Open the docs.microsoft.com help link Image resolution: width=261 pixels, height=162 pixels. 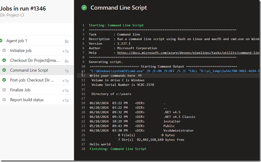coord(188,53)
